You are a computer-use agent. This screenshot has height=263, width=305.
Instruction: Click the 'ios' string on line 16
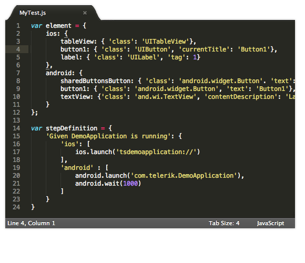[x=69, y=144]
